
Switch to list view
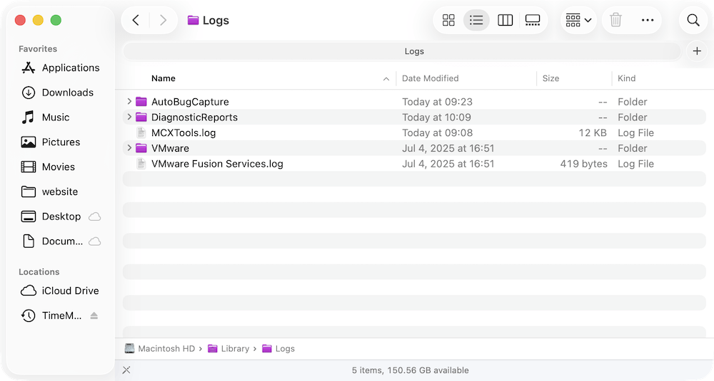click(476, 20)
